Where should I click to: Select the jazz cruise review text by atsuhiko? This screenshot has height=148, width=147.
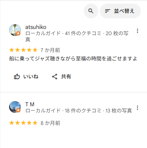pos(73,59)
